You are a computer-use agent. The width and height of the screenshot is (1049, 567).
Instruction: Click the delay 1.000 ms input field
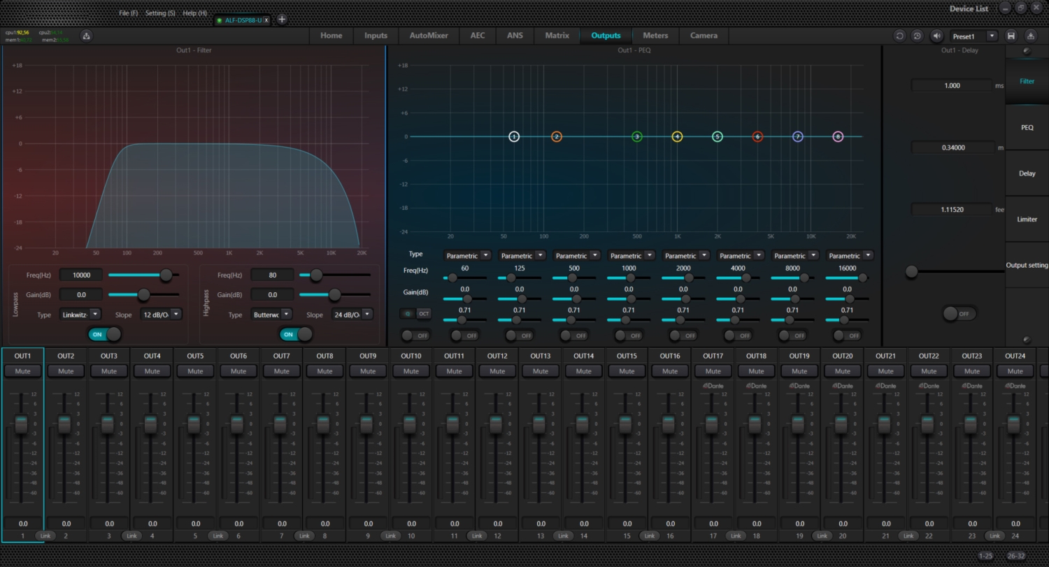click(x=952, y=85)
